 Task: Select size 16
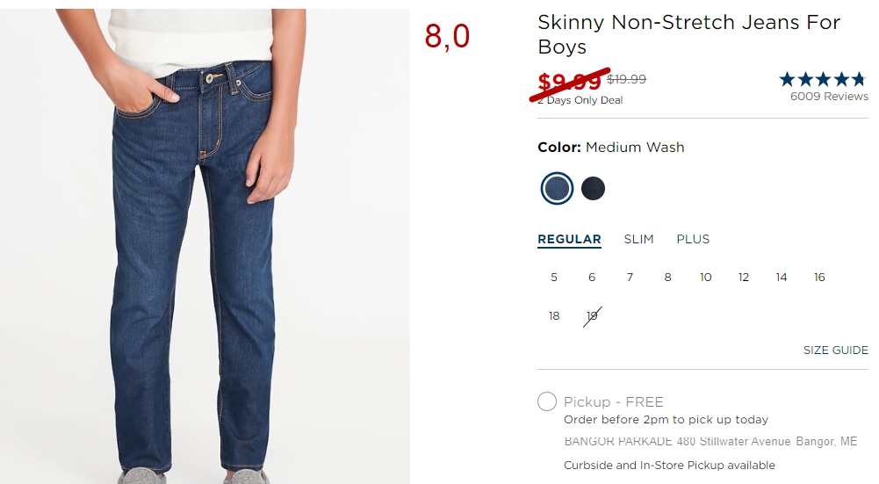click(x=819, y=278)
